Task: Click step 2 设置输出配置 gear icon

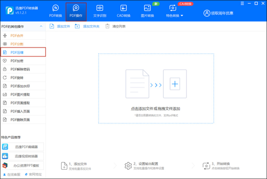Action: click(128, 166)
